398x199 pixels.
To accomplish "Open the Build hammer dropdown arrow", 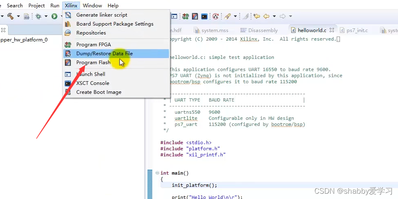I will point(18,17).
